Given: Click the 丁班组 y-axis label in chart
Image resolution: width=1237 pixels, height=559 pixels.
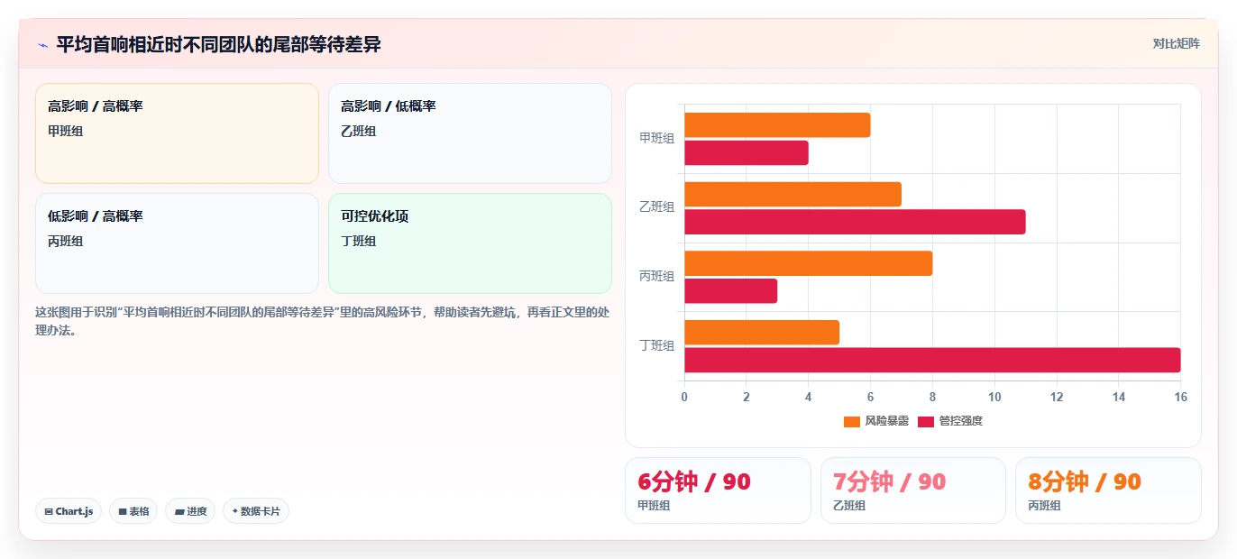Looking at the screenshot, I should click(656, 346).
